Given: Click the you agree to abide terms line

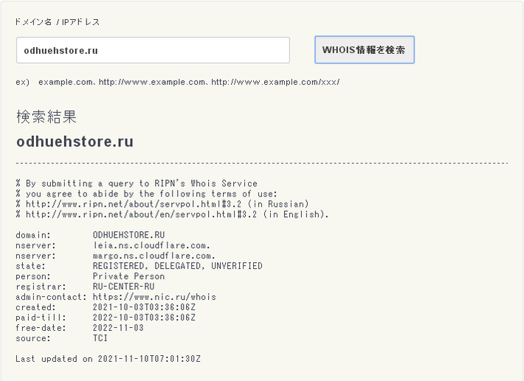Looking at the screenshot, I should (146, 194).
